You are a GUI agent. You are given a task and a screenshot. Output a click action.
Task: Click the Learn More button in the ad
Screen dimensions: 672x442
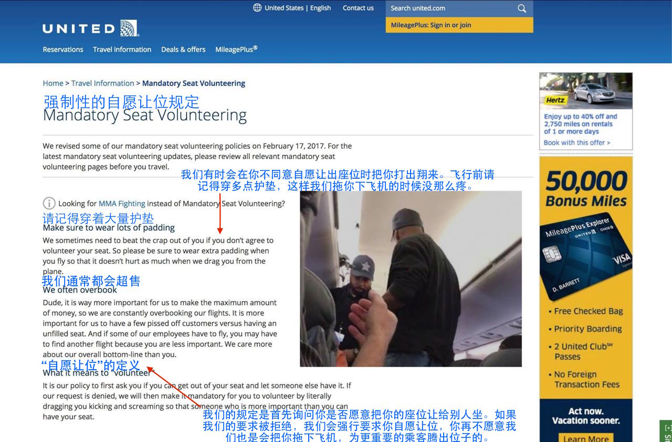click(586, 439)
